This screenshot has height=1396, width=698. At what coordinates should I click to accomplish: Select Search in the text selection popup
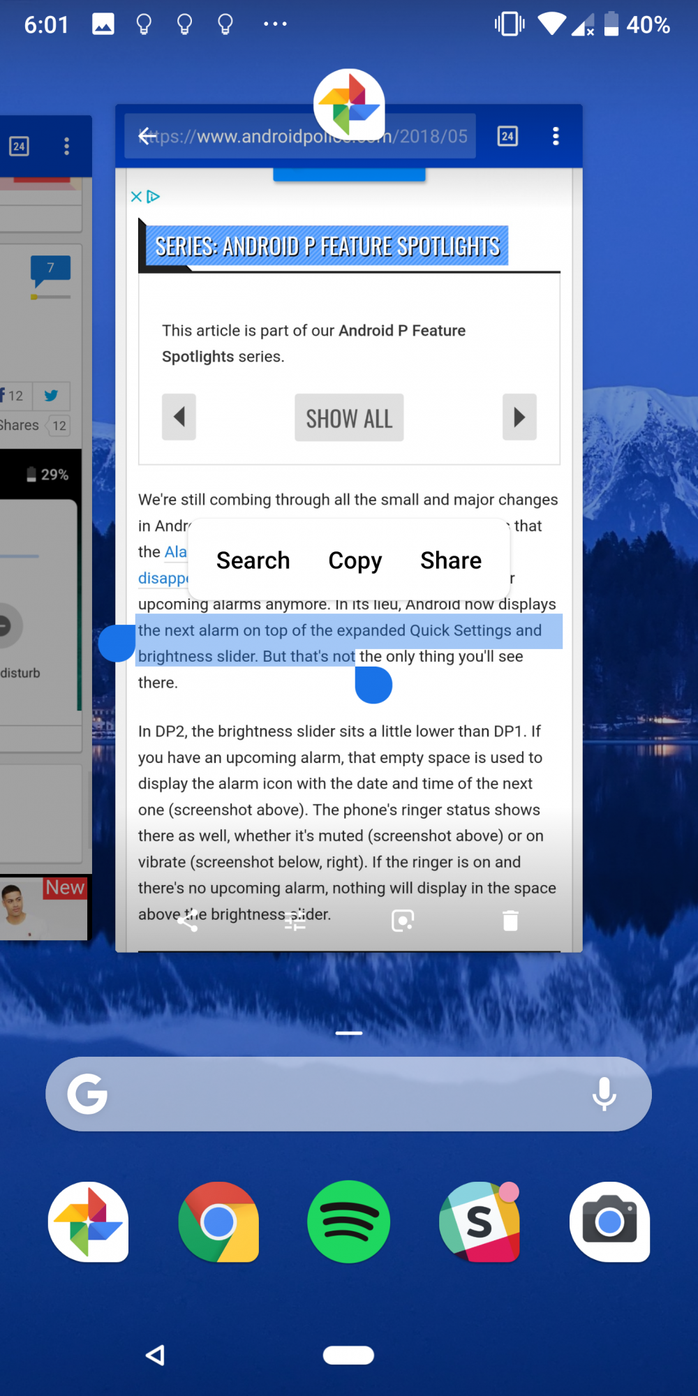pyautogui.click(x=253, y=560)
